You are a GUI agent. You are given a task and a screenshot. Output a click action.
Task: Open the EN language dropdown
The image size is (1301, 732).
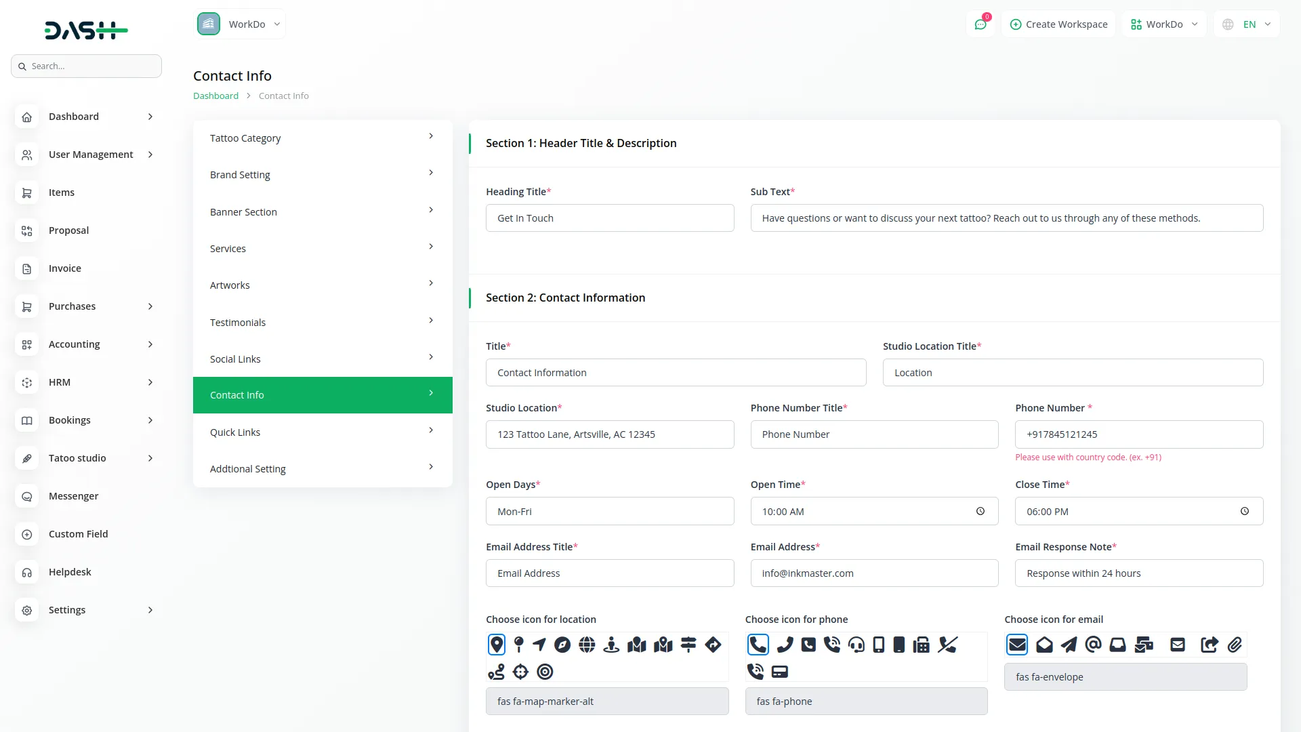1247,24
